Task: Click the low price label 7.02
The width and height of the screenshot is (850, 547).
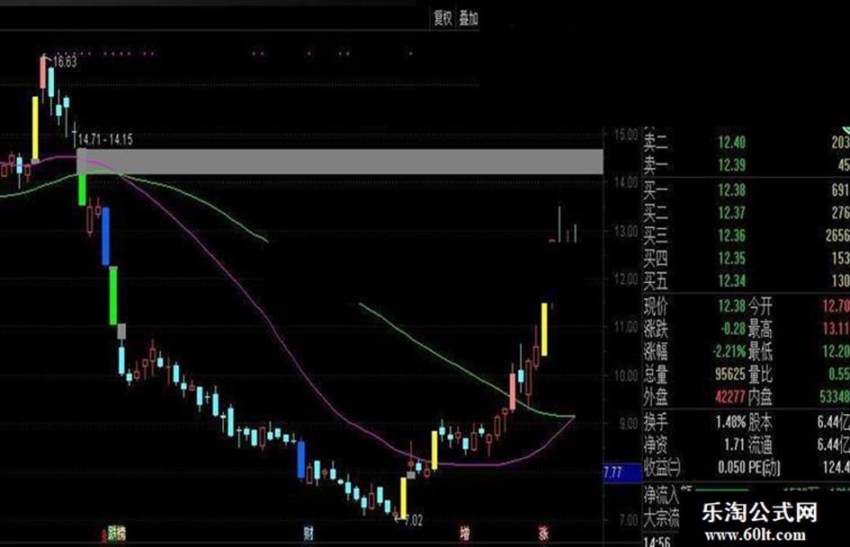Action: pos(413,520)
